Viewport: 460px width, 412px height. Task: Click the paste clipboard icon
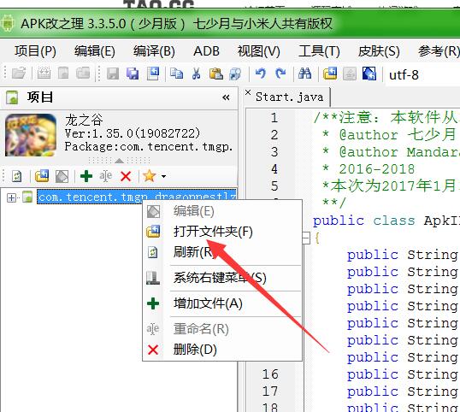[216, 74]
